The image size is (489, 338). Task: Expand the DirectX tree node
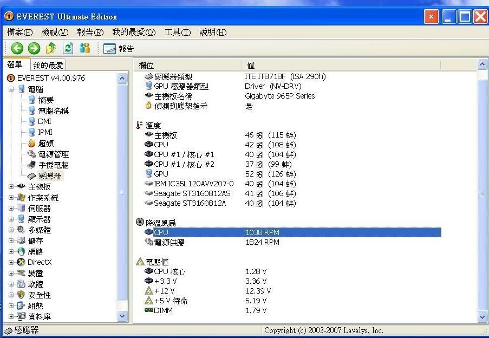[x=11, y=262]
